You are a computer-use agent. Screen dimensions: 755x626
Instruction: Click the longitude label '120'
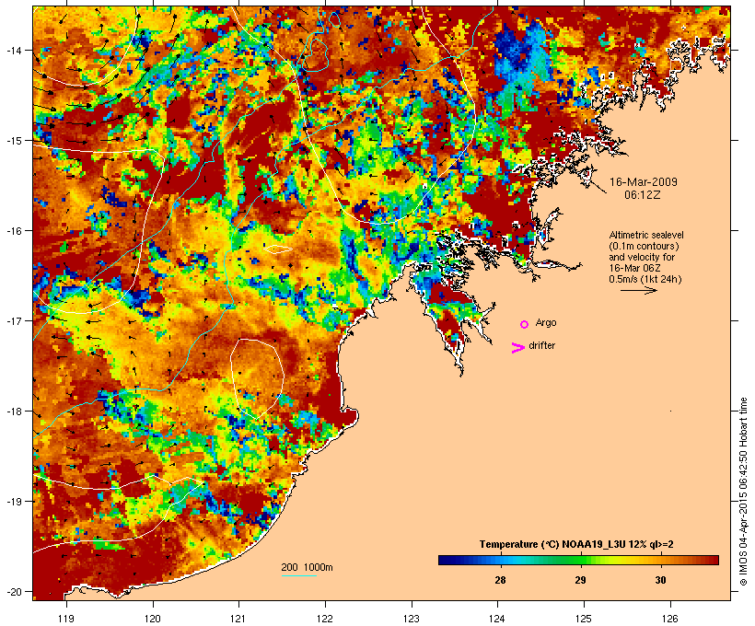[153, 619]
